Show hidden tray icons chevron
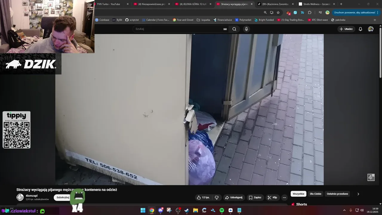The height and width of the screenshot is (215, 382). [x=344, y=210]
